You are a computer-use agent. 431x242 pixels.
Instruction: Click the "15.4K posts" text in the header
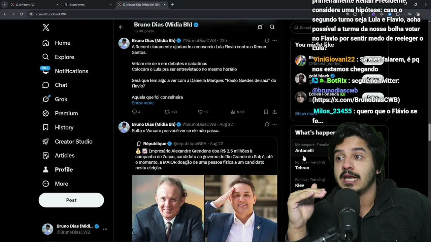click(x=144, y=31)
